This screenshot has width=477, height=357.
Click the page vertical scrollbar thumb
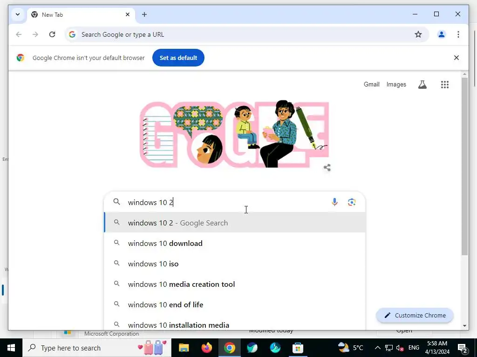point(464,166)
